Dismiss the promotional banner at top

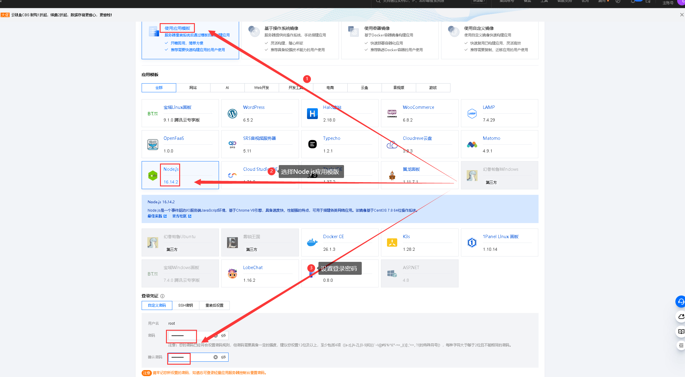pos(682,15)
